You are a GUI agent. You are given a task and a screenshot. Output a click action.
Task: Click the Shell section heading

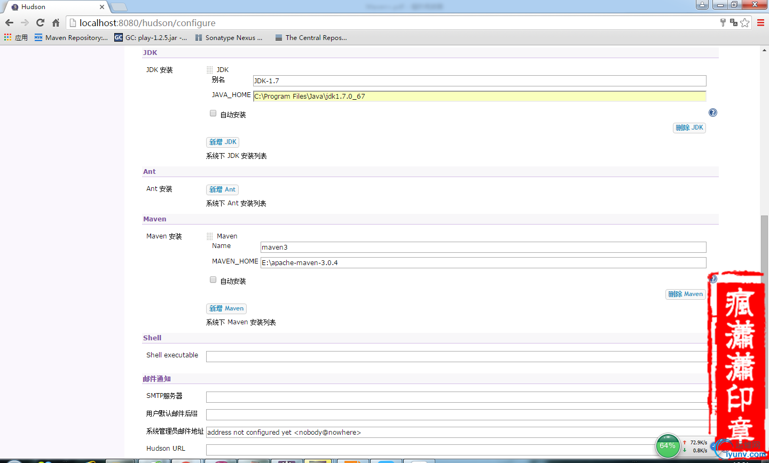[x=152, y=338]
